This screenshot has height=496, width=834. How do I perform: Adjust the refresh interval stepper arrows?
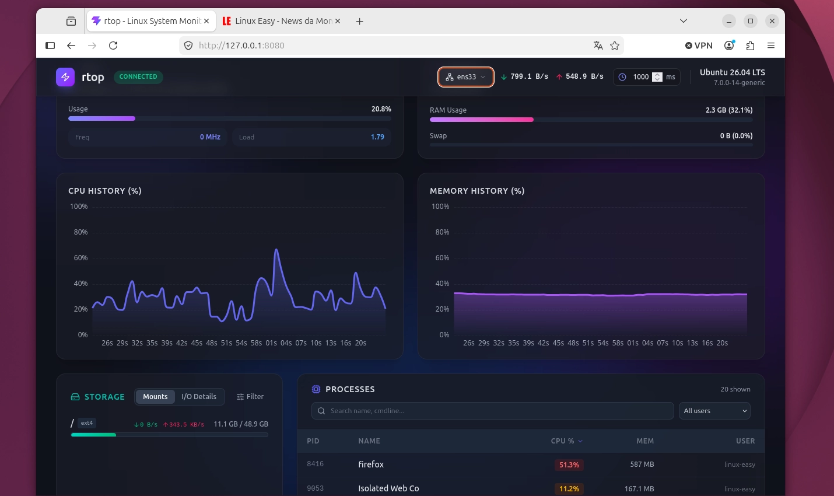pos(657,77)
